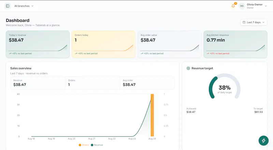Click the Aug 21 axis label
Viewport: 273px width, 150px height.
pyautogui.click(x=91, y=139)
